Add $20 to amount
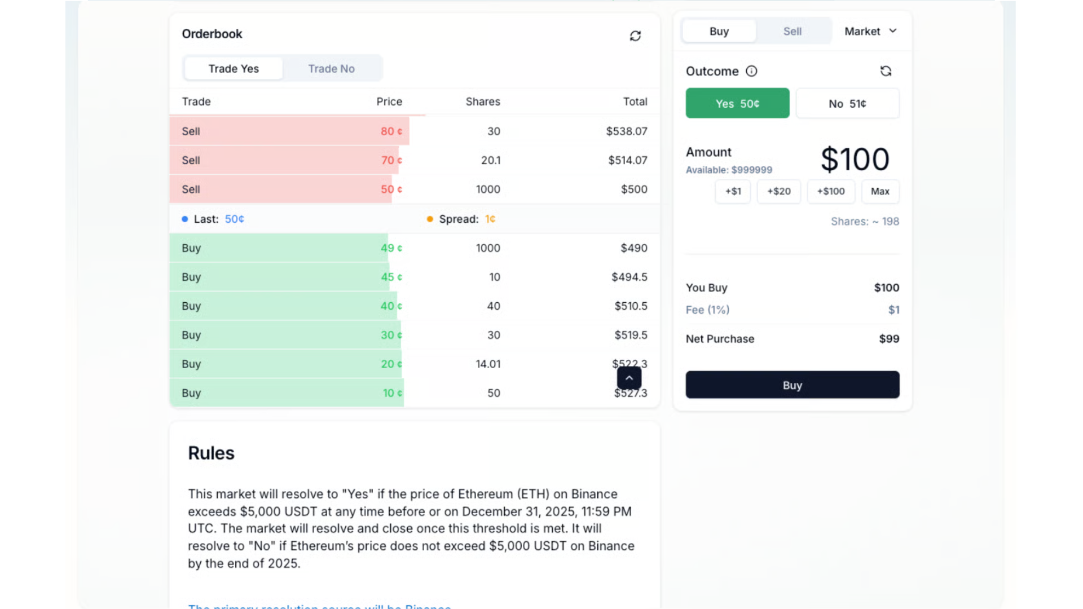1083x609 pixels. (x=778, y=192)
